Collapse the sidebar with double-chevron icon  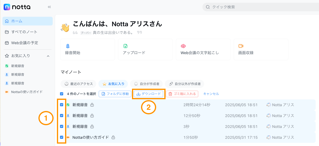(49, 7)
